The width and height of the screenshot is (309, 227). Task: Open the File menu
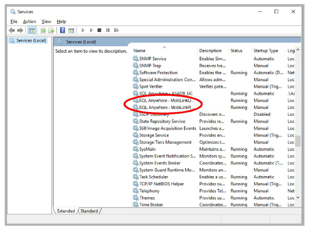point(14,22)
